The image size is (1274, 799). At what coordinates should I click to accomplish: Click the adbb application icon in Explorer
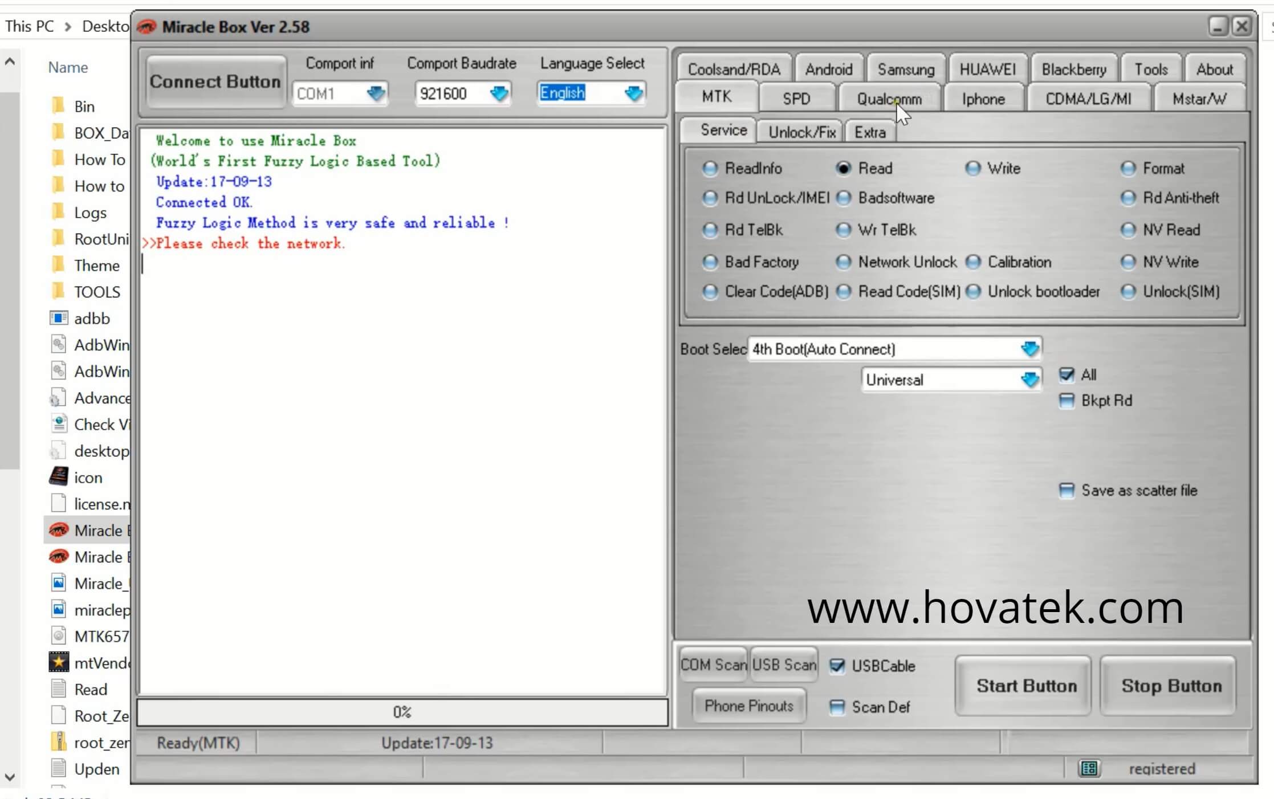click(x=58, y=318)
